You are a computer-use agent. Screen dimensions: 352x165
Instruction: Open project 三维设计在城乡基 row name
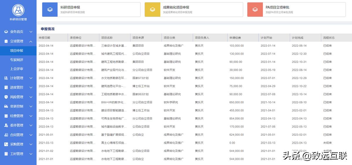(x=114, y=46)
